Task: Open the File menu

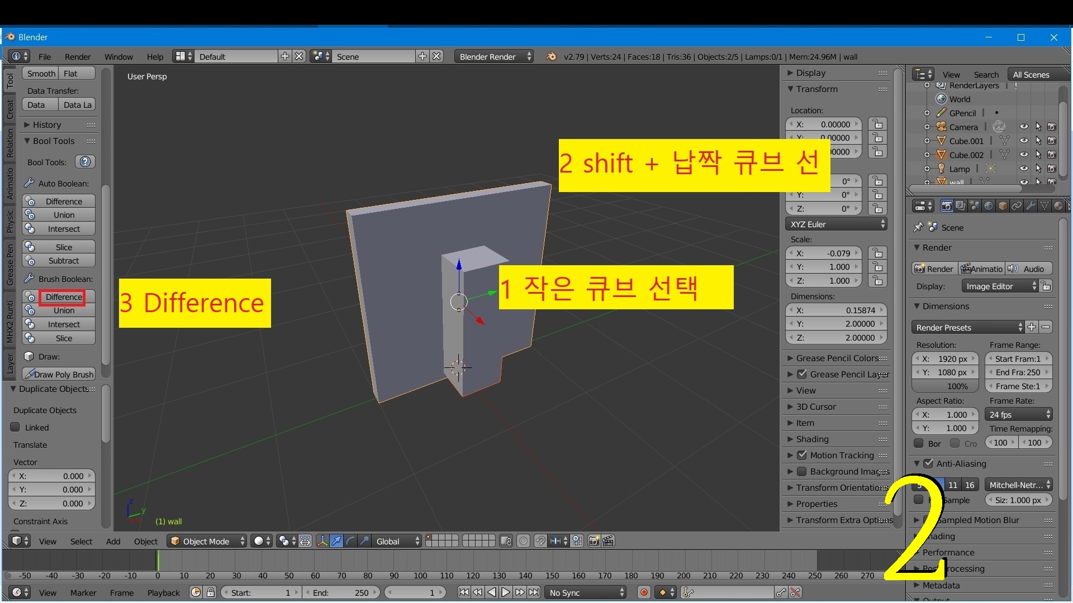Action: pyautogui.click(x=45, y=56)
